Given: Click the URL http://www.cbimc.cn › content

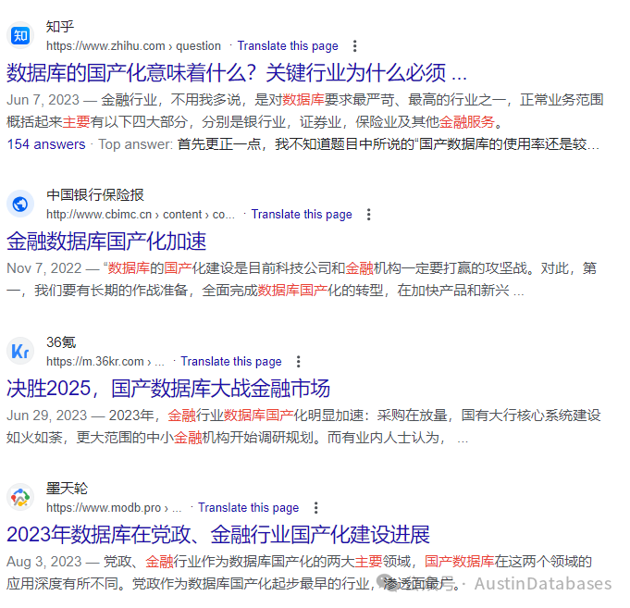Looking at the screenshot, I should coord(141,215).
